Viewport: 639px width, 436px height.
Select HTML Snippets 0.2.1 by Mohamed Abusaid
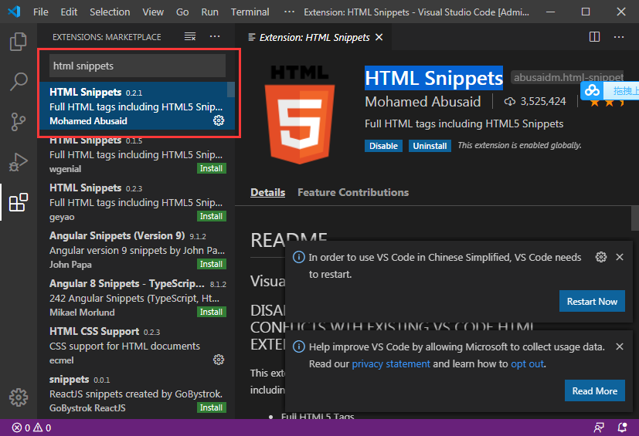coord(138,106)
